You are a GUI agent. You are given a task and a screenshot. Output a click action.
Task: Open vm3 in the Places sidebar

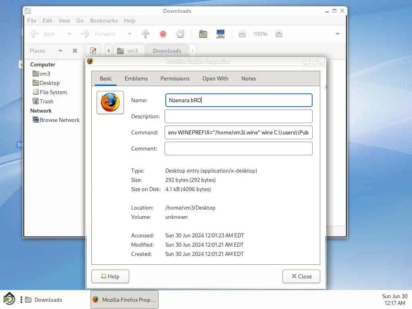coord(41,74)
